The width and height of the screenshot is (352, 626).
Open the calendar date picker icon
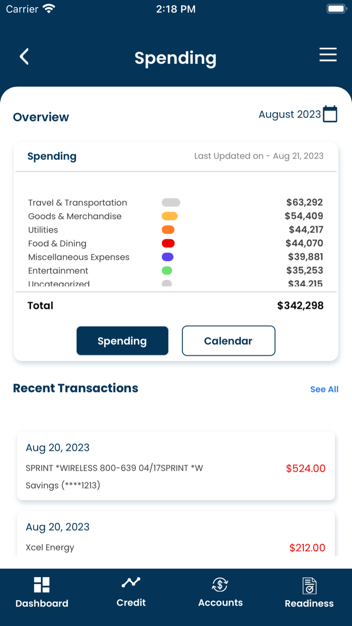point(330,114)
